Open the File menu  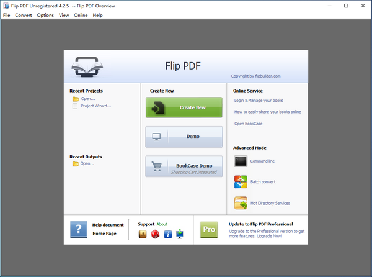[x=6, y=15]
